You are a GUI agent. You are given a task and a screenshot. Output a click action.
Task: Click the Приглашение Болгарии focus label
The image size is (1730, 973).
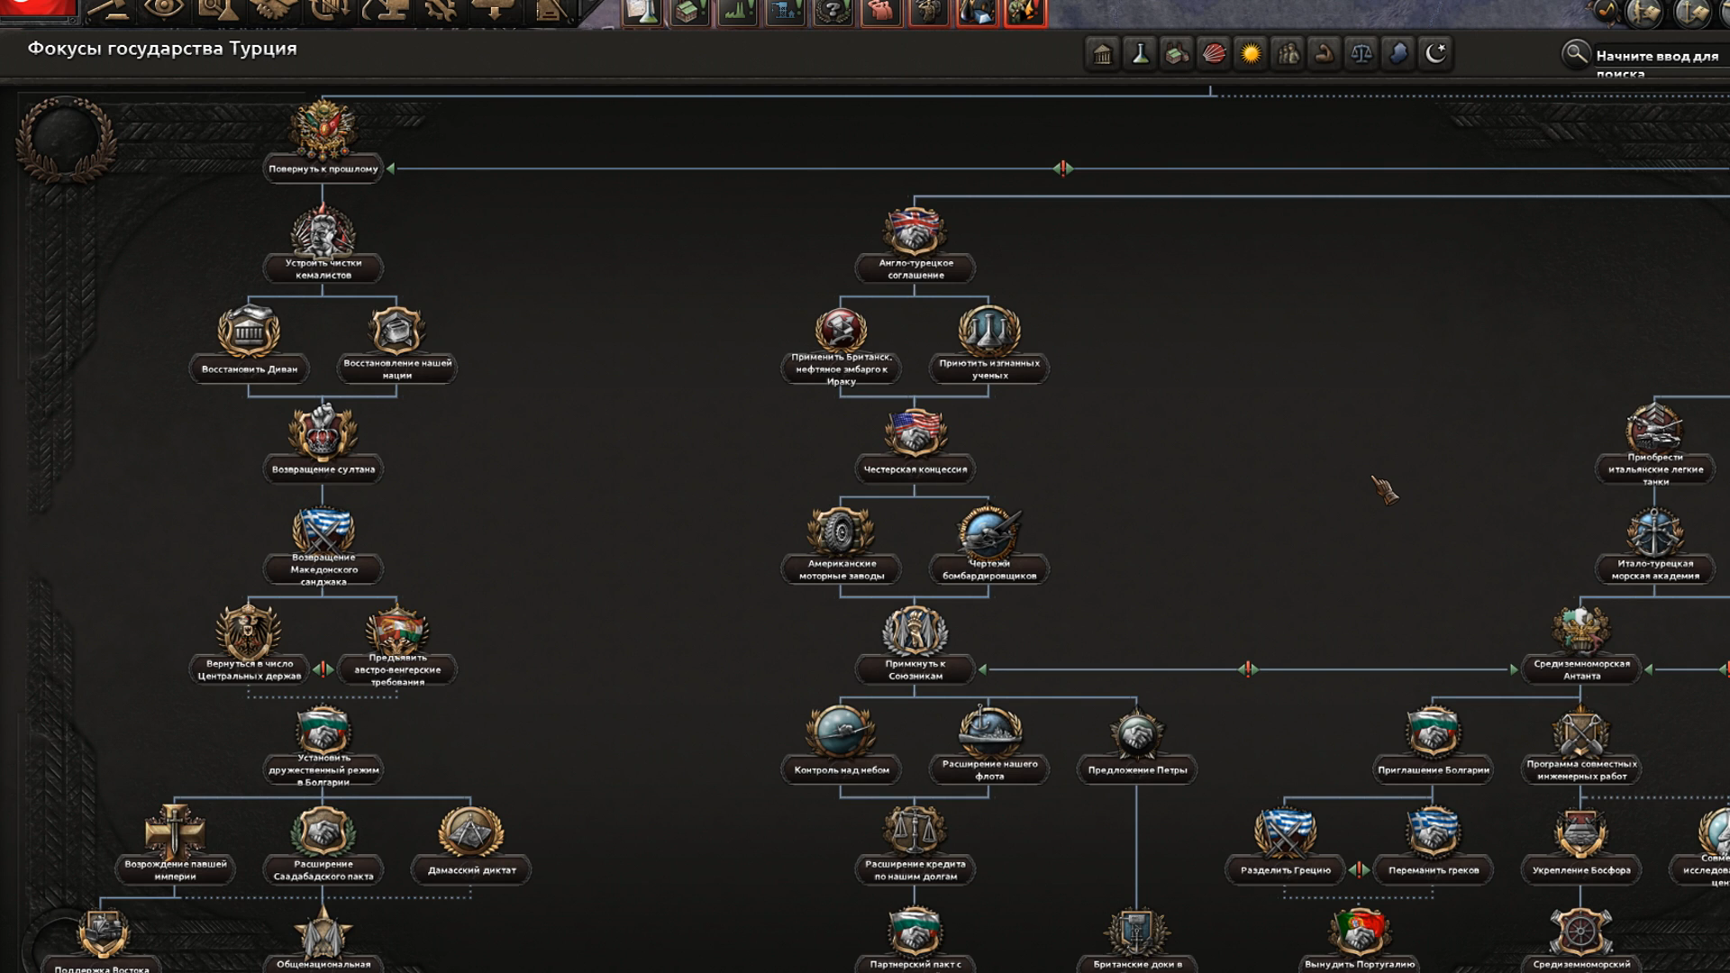pyautogui.click(x=1433, y=770)
